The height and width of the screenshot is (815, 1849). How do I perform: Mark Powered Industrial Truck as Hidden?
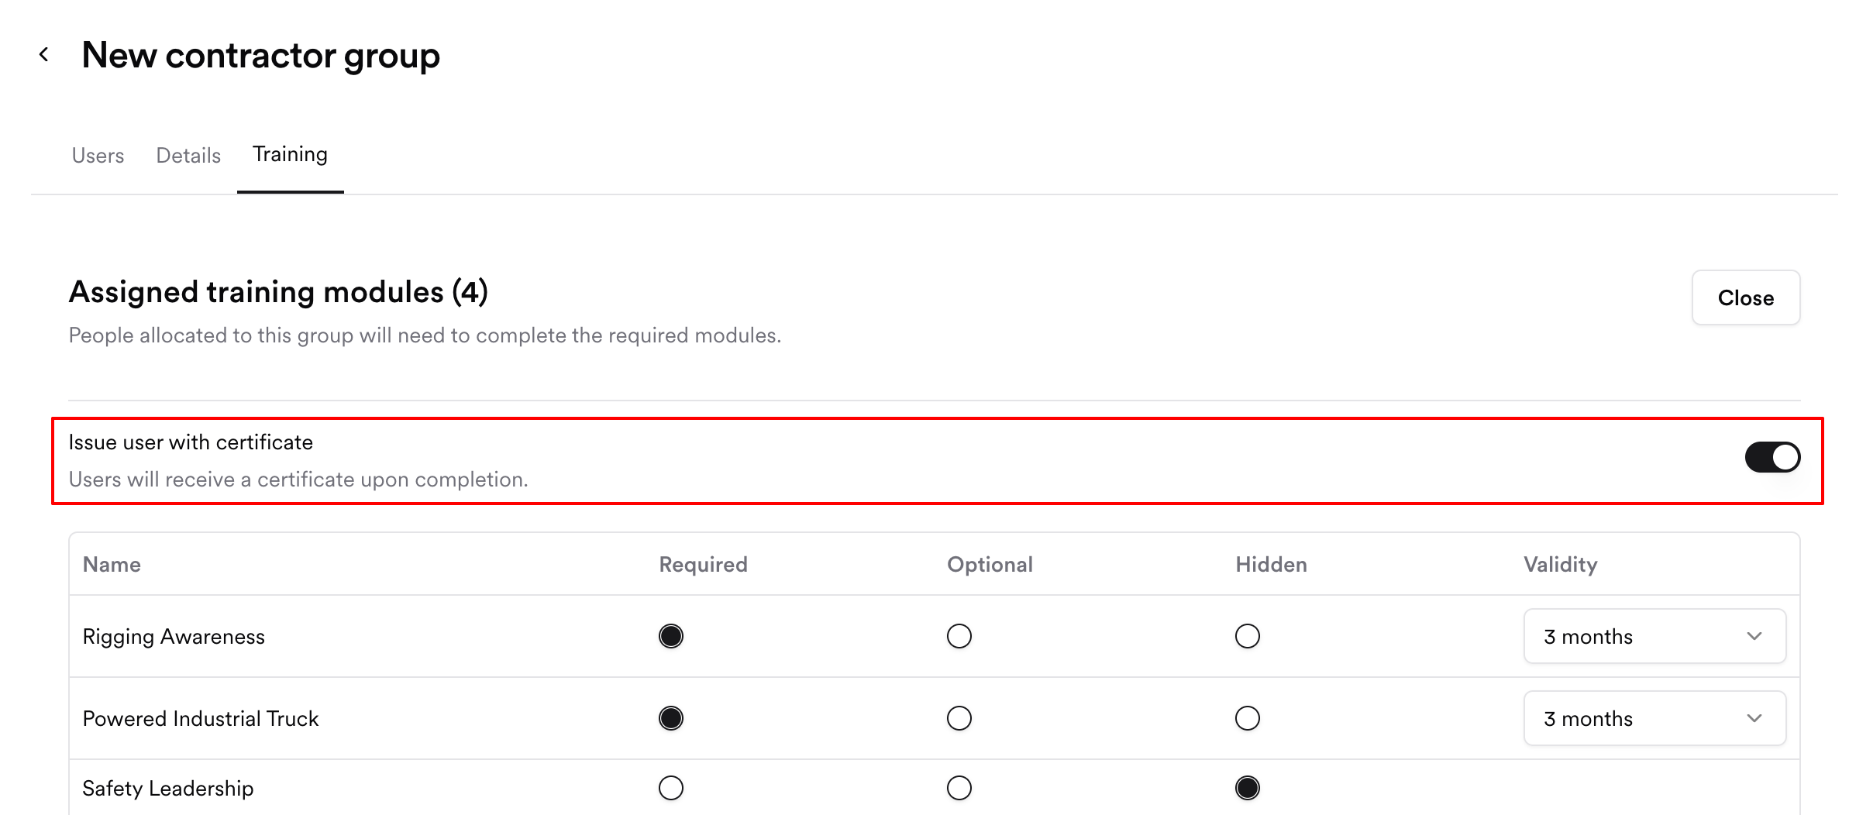pos(1247,718)
